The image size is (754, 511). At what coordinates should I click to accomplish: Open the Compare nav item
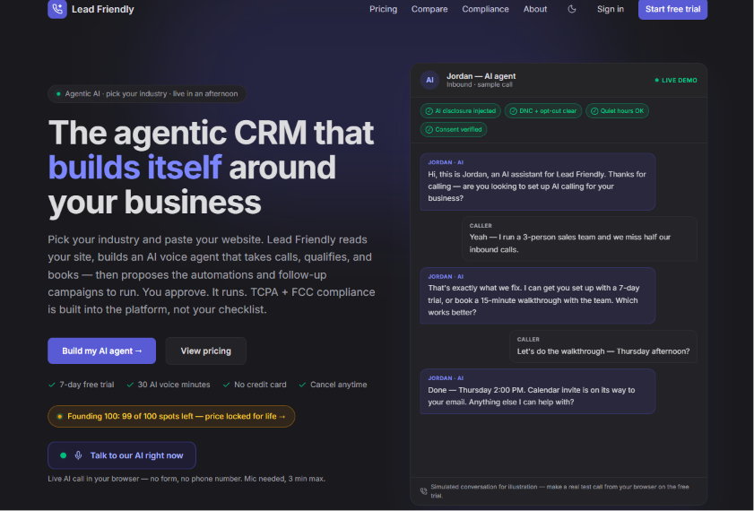point(429,9)
